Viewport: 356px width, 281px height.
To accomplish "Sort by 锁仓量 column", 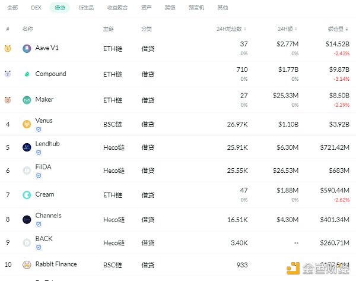I will click(337, 29).
